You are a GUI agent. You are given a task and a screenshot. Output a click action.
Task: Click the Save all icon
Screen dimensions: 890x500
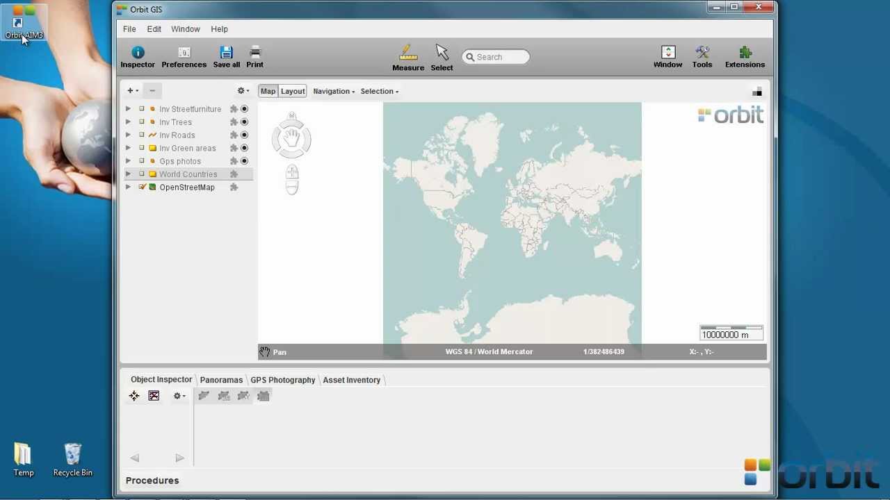point(226,57)
